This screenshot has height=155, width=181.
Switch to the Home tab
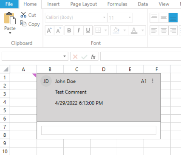point(30,4)
